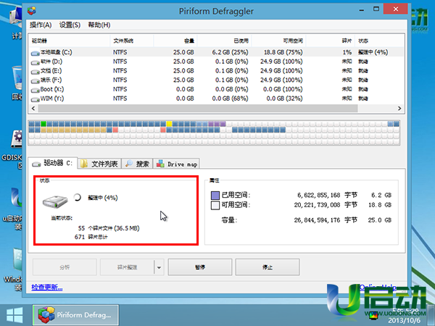Click the large hard drive icon in status panel
The width and height of the screenshot is (435, 326).
55,201
